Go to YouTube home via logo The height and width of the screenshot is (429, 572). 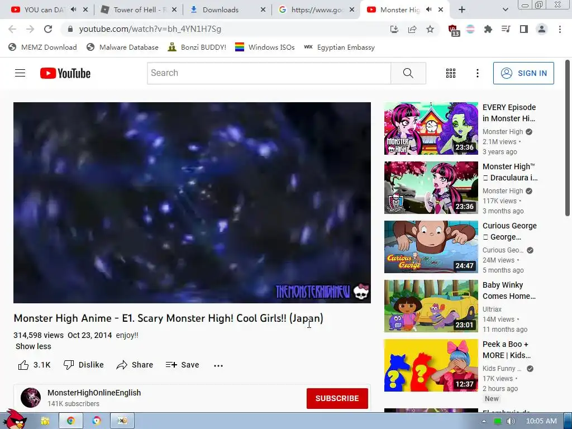point(65,73)
